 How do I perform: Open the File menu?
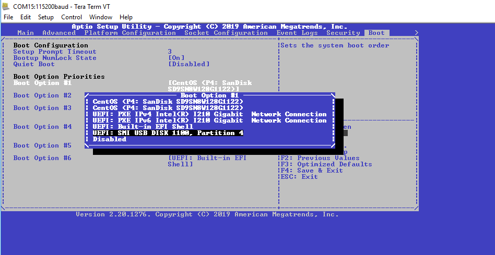tap(8, 17)
